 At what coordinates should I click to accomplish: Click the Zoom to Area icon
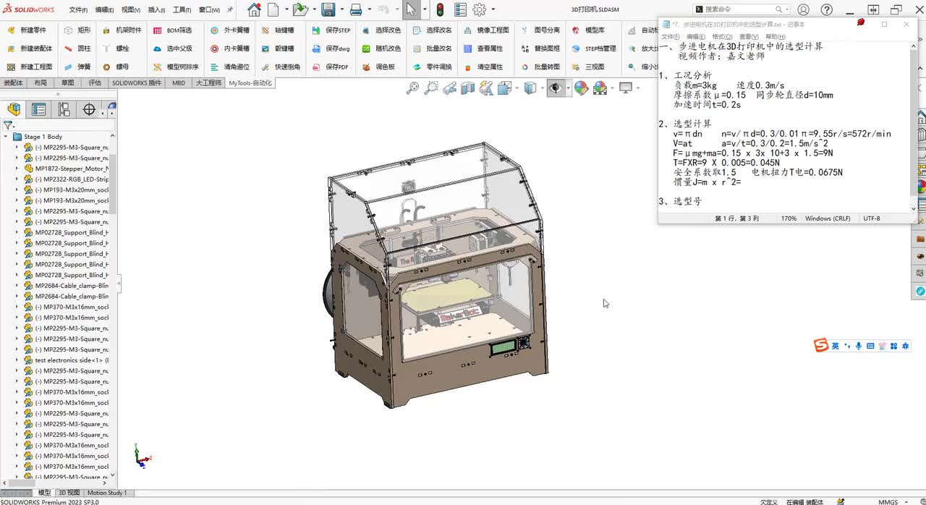point(430,88)
